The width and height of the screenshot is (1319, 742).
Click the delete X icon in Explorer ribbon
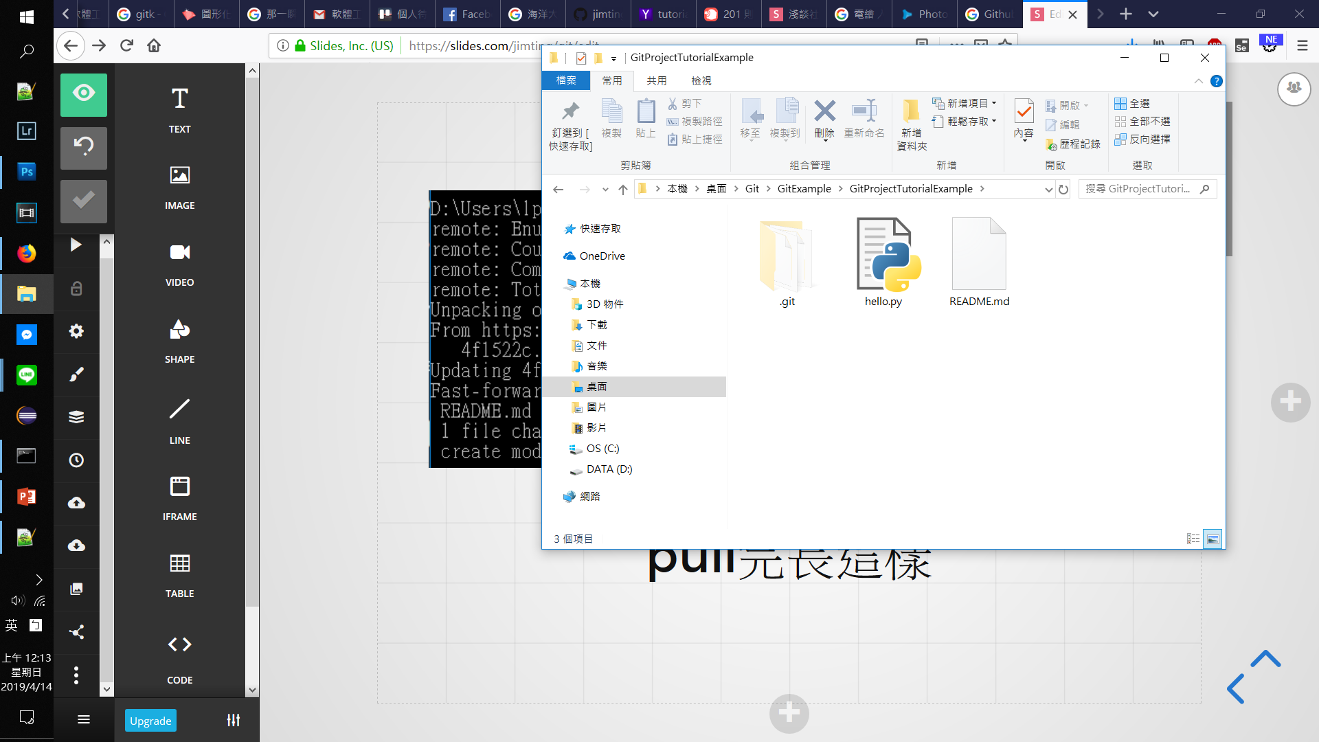tap(824, 111)
